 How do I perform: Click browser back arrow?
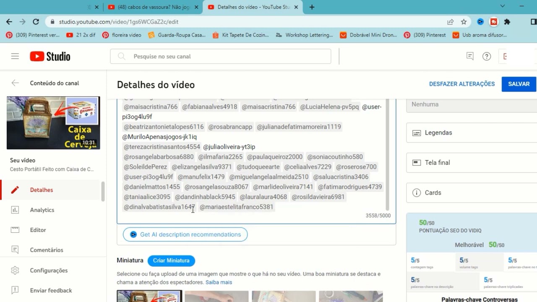(x=9, y=22)
